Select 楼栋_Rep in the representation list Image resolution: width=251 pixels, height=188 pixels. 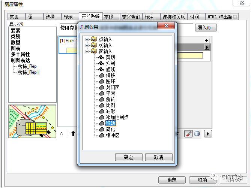coord(27,66)
